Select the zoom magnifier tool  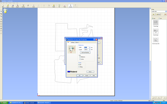coord(1,16)
